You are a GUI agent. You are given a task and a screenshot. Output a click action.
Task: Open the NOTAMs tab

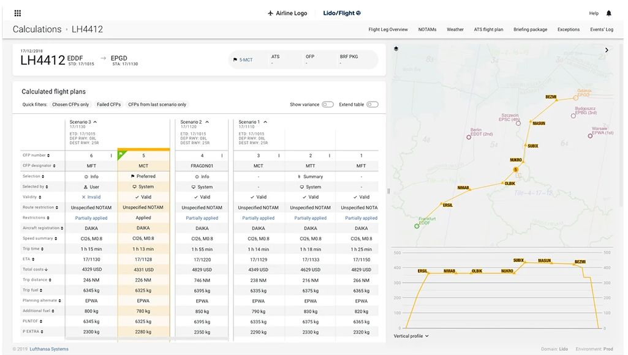[427, 29]
